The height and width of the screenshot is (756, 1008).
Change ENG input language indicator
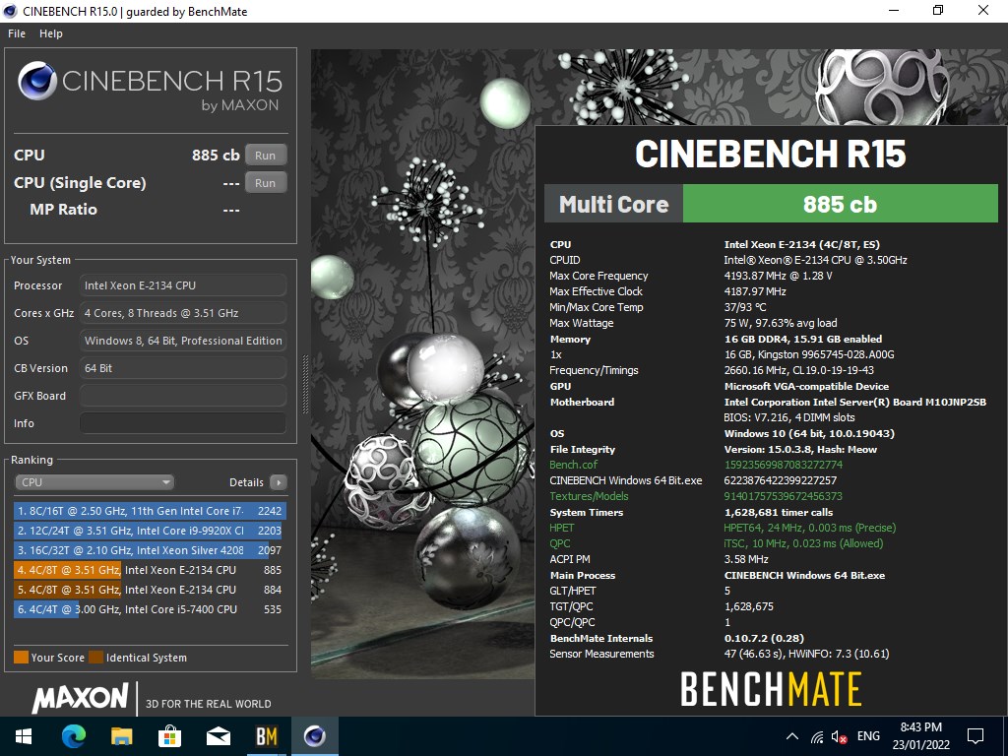868,736
